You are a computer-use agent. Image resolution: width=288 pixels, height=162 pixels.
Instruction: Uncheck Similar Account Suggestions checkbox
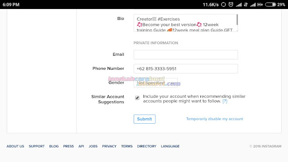point(137,98)
